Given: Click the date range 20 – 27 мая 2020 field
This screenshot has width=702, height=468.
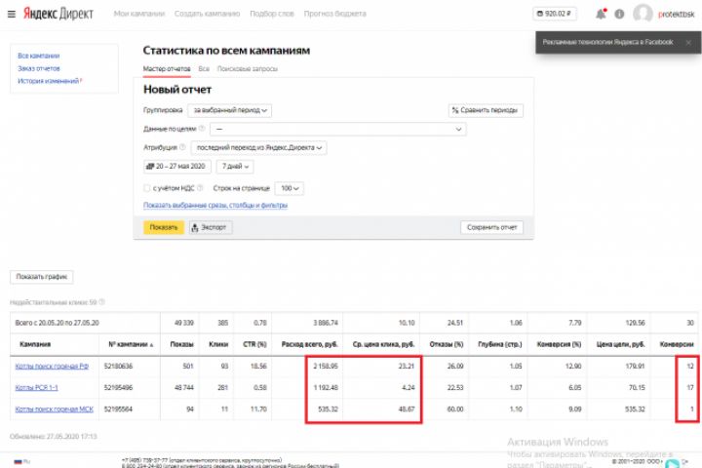Looking at the screenshot, I should point(176,166).
